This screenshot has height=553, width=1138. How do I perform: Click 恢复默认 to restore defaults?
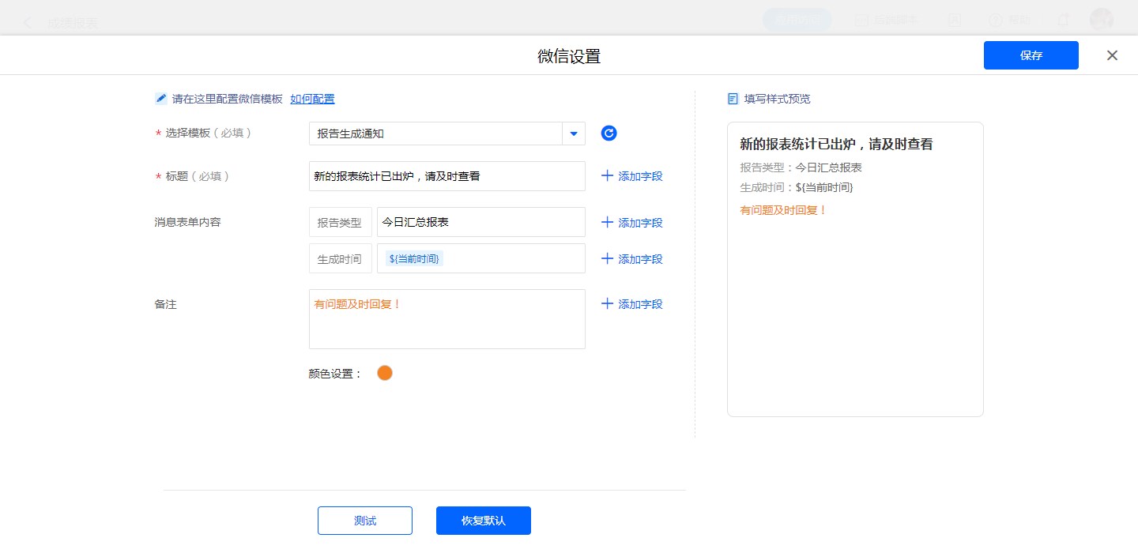pos(483,521)
